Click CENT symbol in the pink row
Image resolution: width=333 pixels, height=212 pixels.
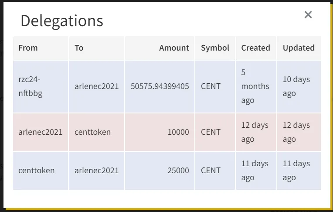[x=211, y=132]
